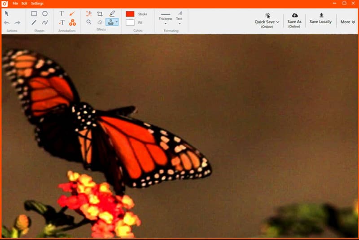
Task: Select the stamp tool
Action: pos(110,22)
